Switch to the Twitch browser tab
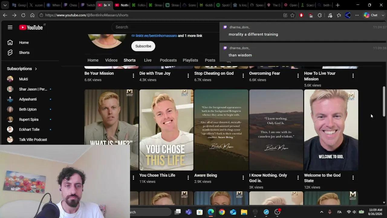Image resolution: width=387 pixels, height=218 pixels. tap(88, 5)
